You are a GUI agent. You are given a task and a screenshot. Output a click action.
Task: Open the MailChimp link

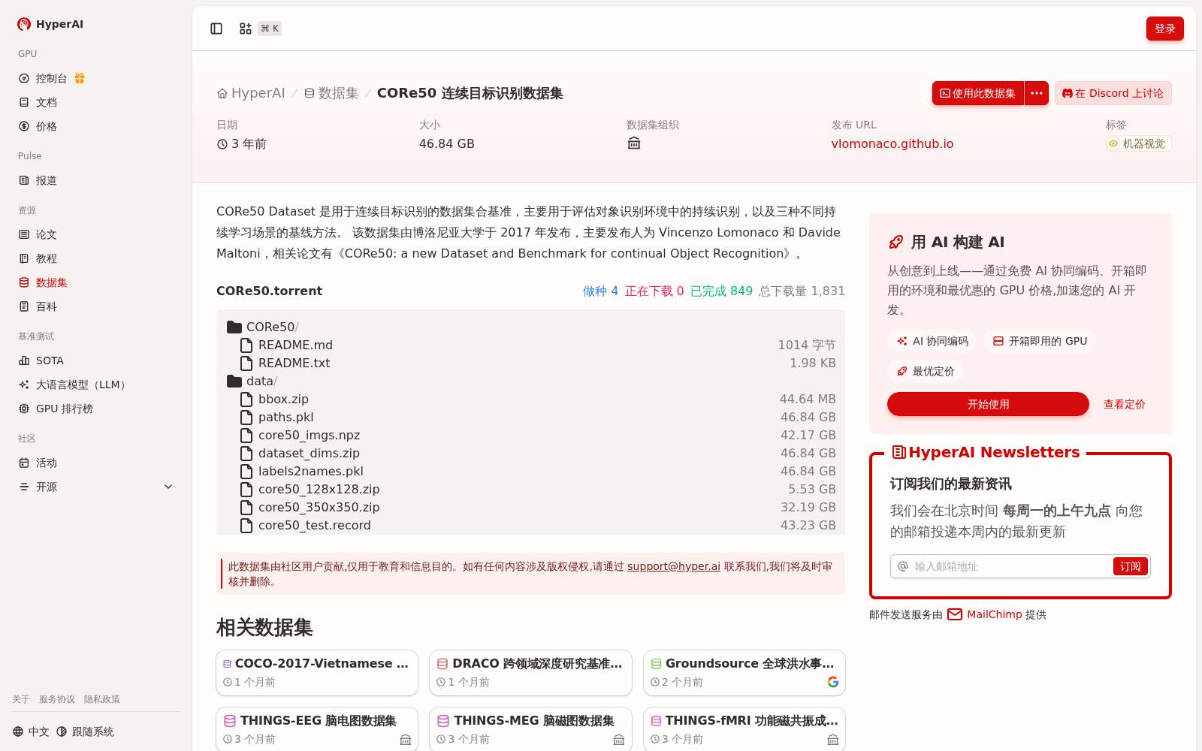995,614
